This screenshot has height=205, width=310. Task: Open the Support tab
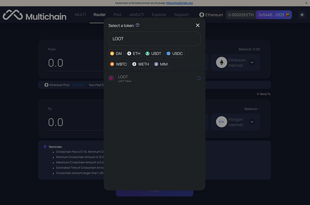(x=181, y=15)
